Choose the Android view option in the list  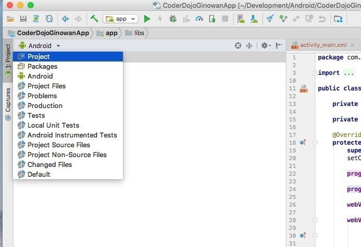coord(68,76)
